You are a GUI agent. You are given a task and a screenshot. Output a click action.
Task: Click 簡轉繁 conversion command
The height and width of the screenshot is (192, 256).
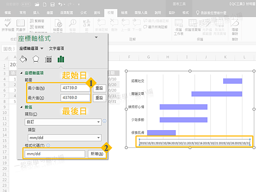coord(37,27)
